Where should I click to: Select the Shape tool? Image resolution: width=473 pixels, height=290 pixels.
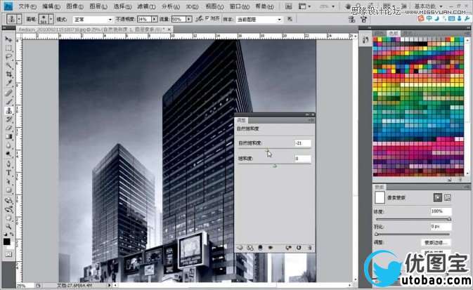pos(8,190)
